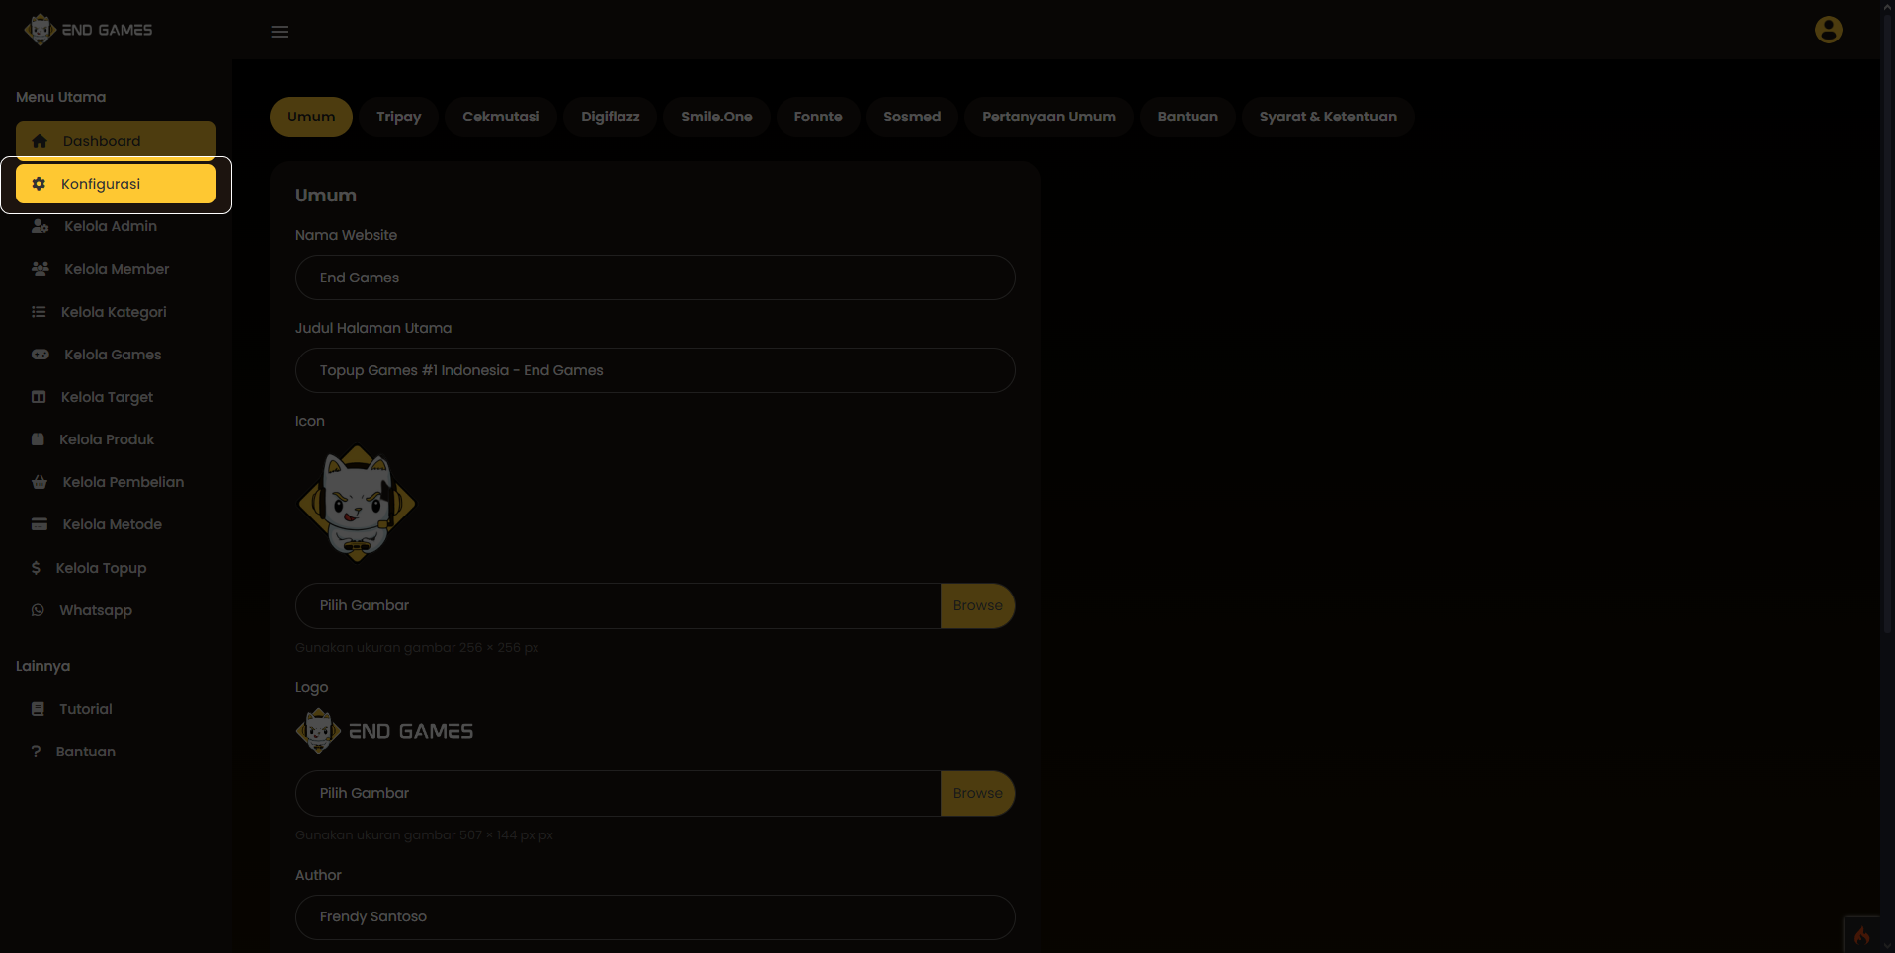This screenshot has width=1895, height=953.
Task: Click the Icon Pilih Gambar file field
Action: tap(618, 605)
